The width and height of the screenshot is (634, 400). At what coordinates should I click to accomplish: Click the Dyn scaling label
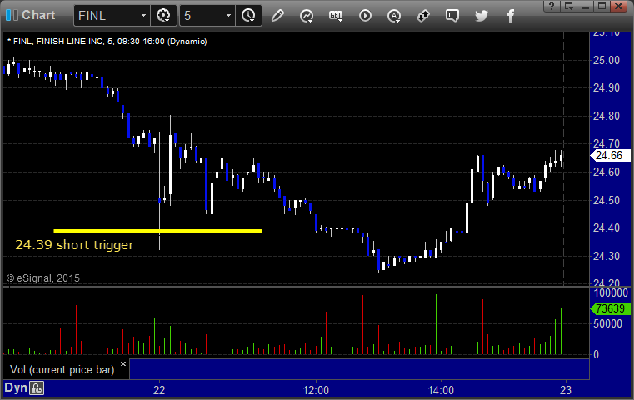point(15,387)
